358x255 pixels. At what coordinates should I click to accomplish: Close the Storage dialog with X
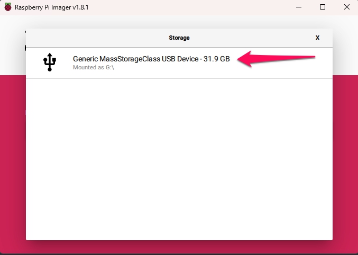click(x=317, y=38)
